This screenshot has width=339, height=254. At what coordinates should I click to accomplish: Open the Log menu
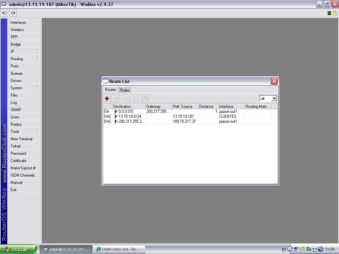coord(24,103)
